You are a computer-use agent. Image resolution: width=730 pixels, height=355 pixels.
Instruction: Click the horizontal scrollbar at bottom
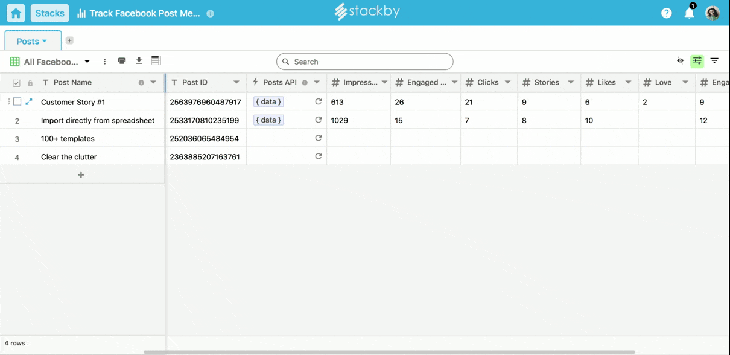click(389, 352)
